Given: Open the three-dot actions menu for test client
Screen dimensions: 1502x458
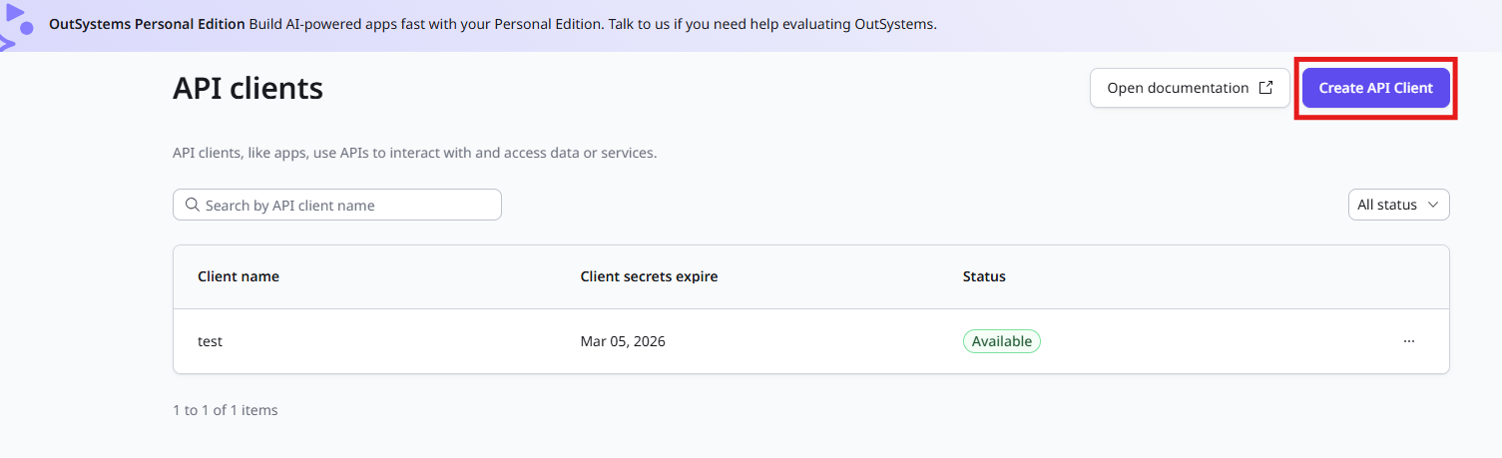Looking at the screenshot, I should 1408,341.
